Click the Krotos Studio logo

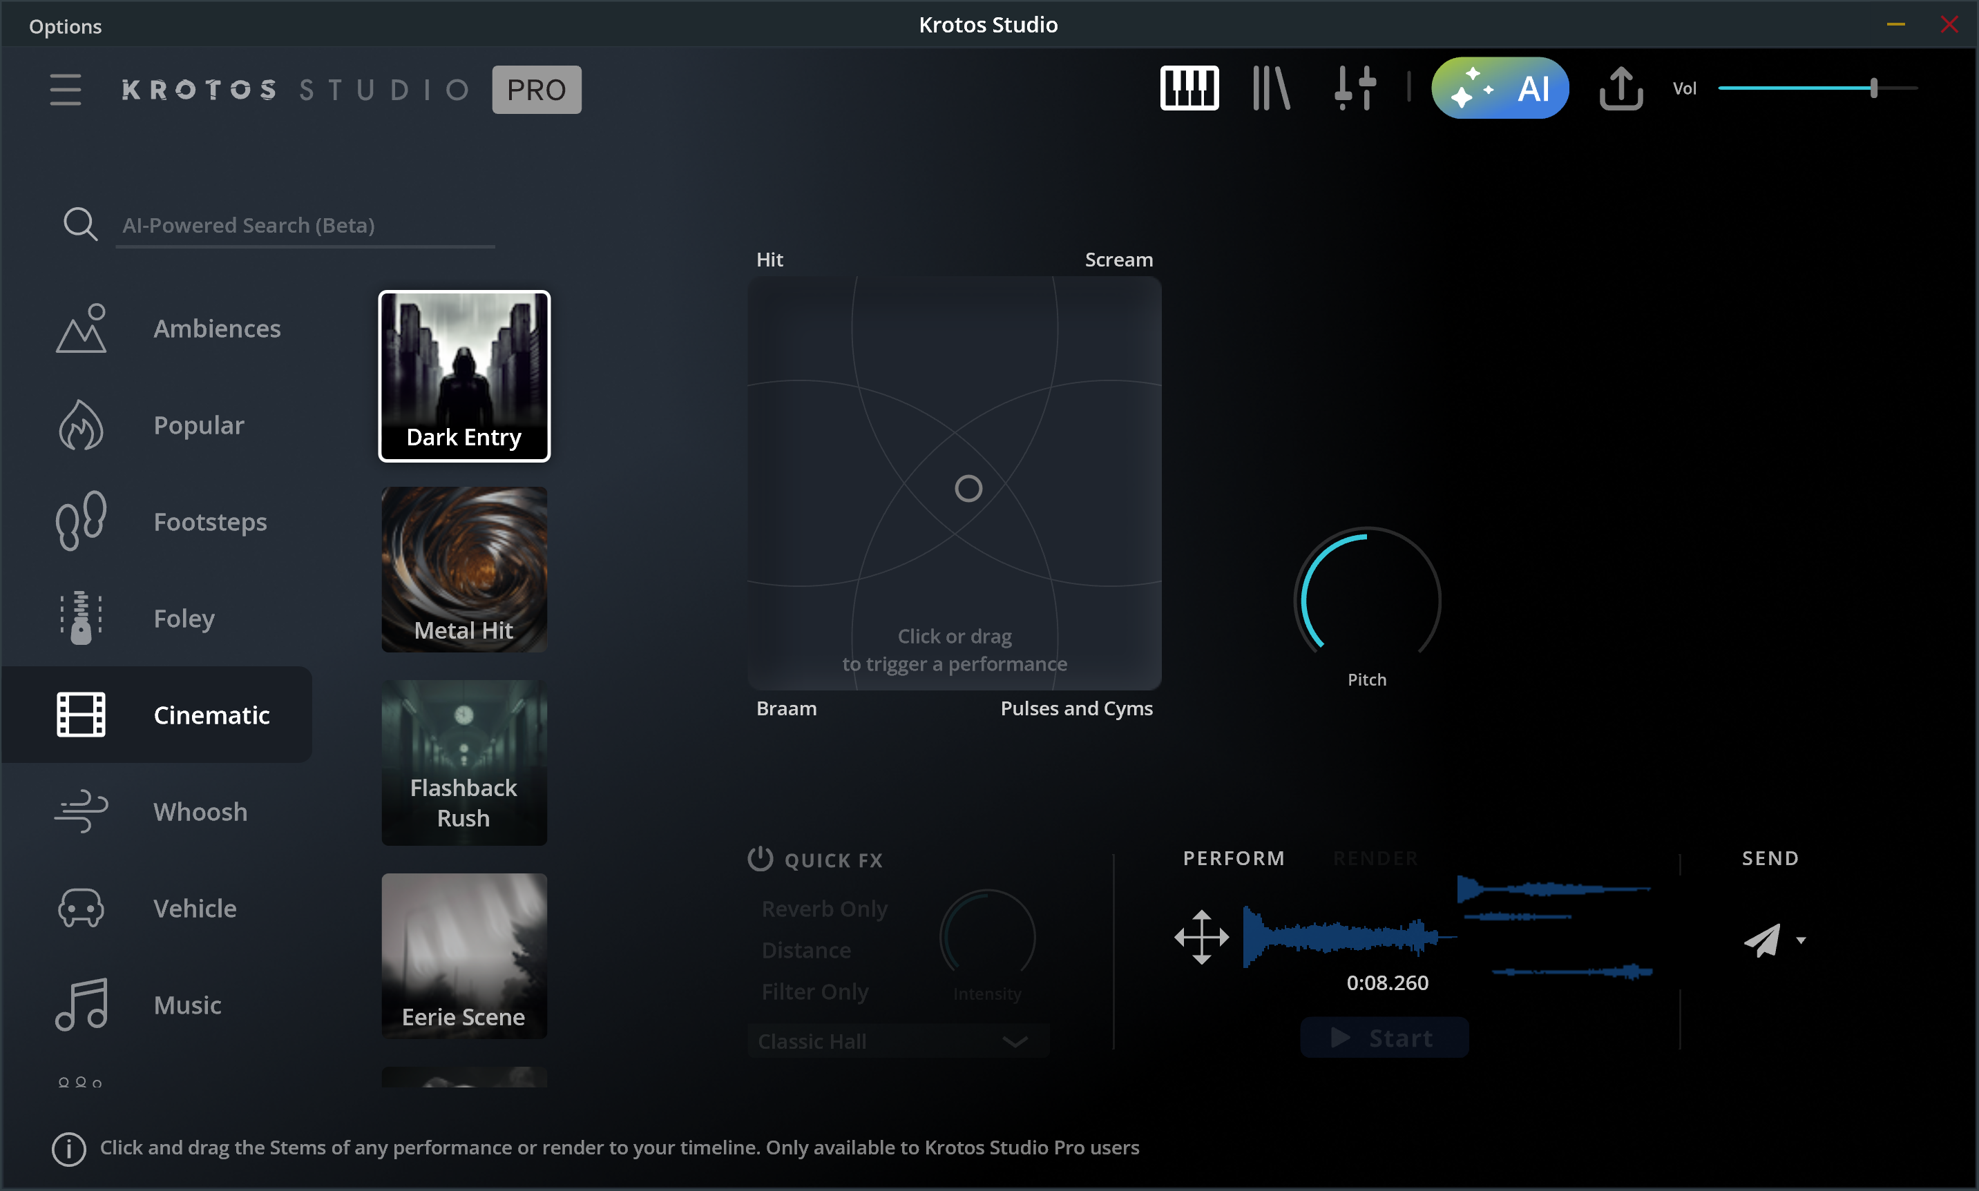pos(296,89)
